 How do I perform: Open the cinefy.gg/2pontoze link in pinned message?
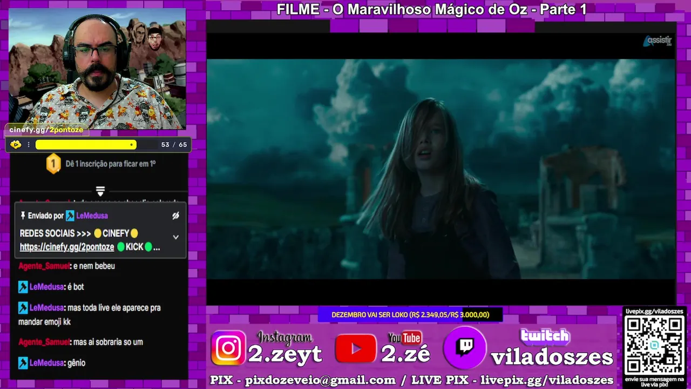pyautogui.click(x=67, y=247)
